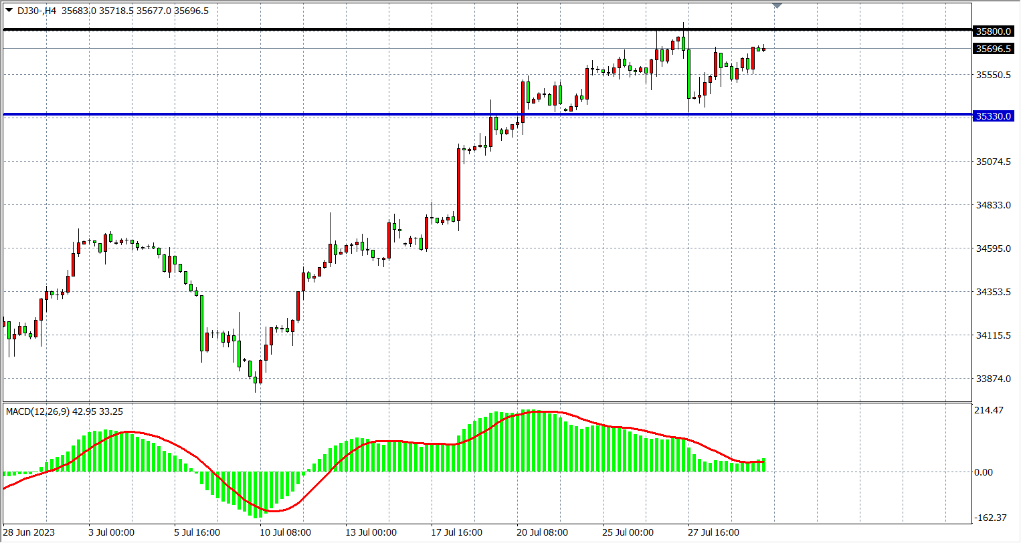
Task: Click the 35550.5 price axis value
Action: click(993, 75)
